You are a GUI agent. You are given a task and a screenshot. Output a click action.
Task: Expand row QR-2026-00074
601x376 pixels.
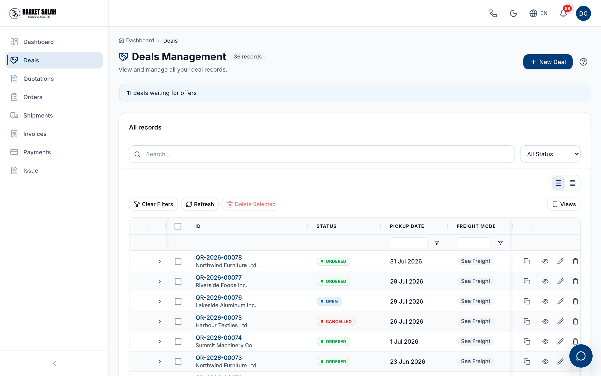point(160,341)
